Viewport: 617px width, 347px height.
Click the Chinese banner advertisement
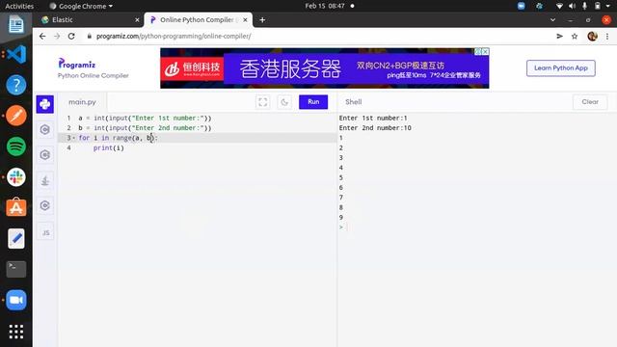(325, 68)
